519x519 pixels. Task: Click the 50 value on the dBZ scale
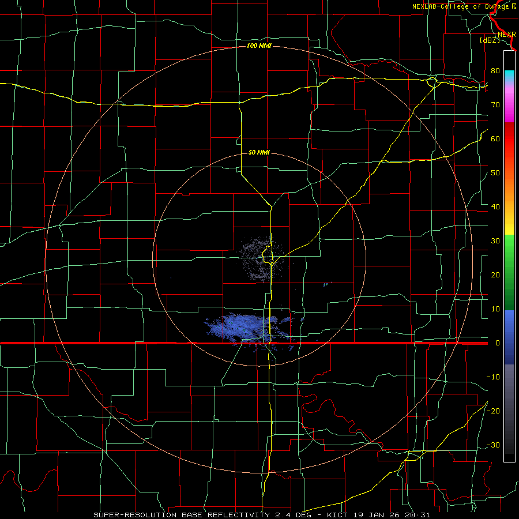point(495,173)
